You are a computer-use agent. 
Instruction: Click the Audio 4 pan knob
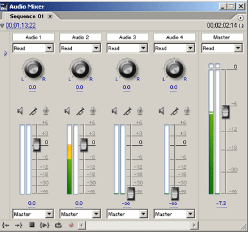click(174, 69)
